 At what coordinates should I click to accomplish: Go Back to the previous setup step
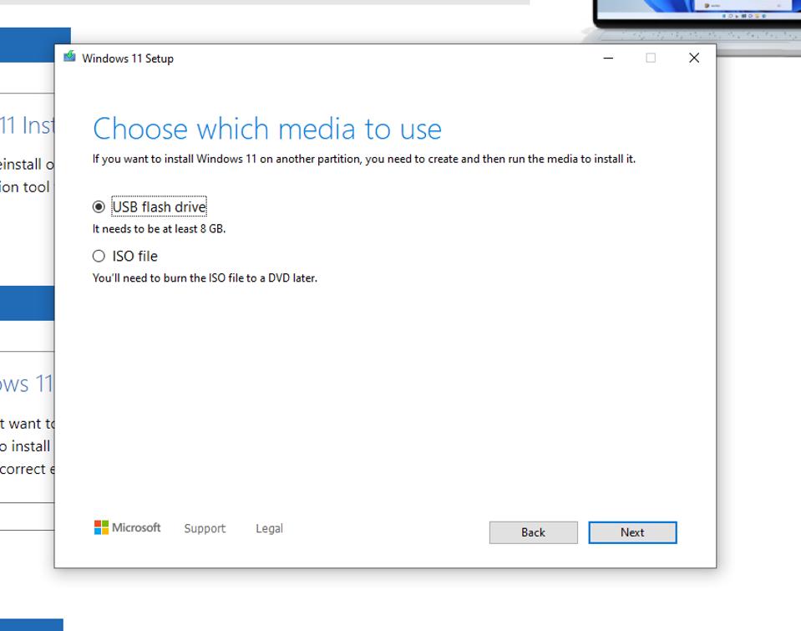tap(534, 532)
